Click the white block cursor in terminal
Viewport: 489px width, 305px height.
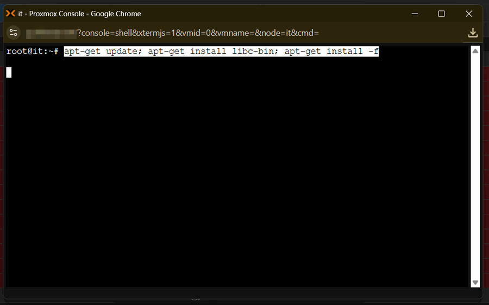(x=9, y=72)
